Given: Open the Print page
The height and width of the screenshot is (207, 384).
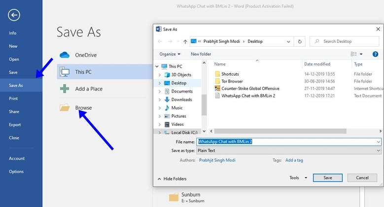Looking at the screenshot, I should [13, 98].
